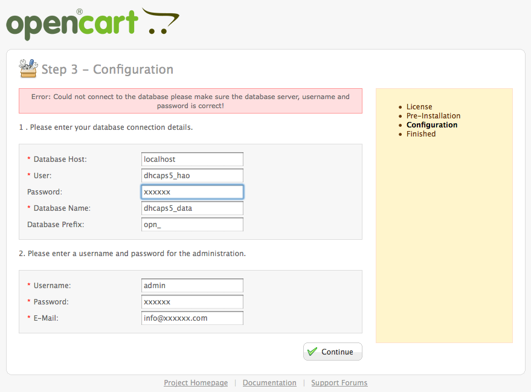Click the Continue button
The width and height of the screenshot is (531, 392).
[x=332, y=352]
